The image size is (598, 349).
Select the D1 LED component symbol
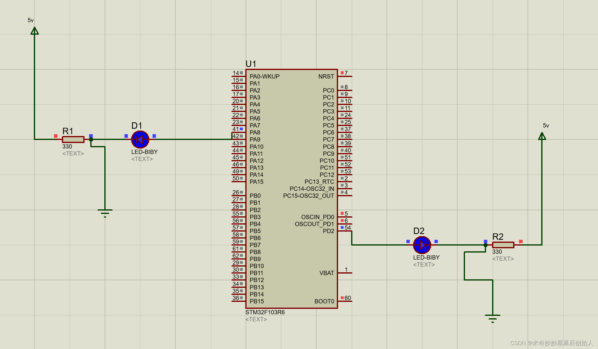click(x=140, y=139)
